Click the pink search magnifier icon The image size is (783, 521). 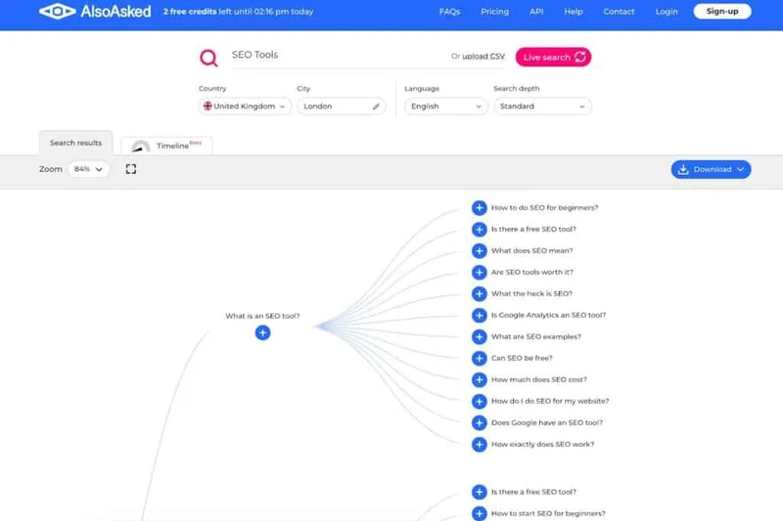click(208, 58)
